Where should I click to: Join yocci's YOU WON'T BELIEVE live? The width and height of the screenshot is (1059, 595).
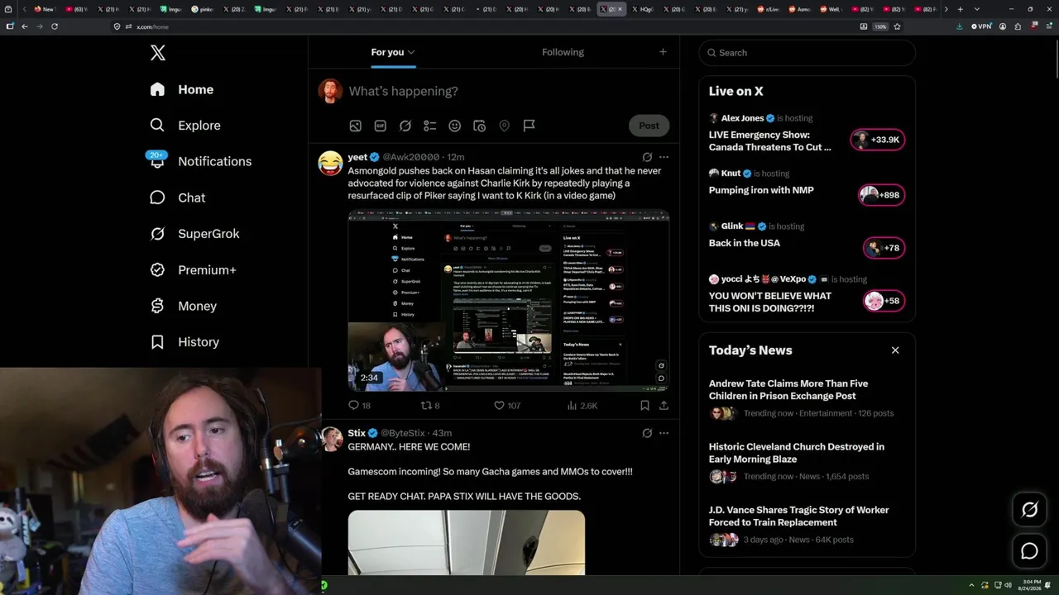(x=770, y=302)
